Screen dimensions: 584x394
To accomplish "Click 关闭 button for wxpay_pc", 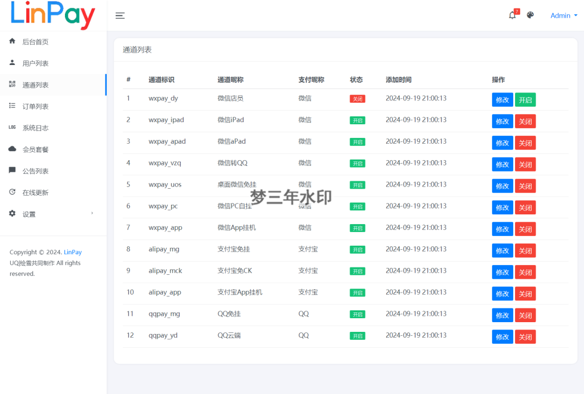I will [525, 208].
